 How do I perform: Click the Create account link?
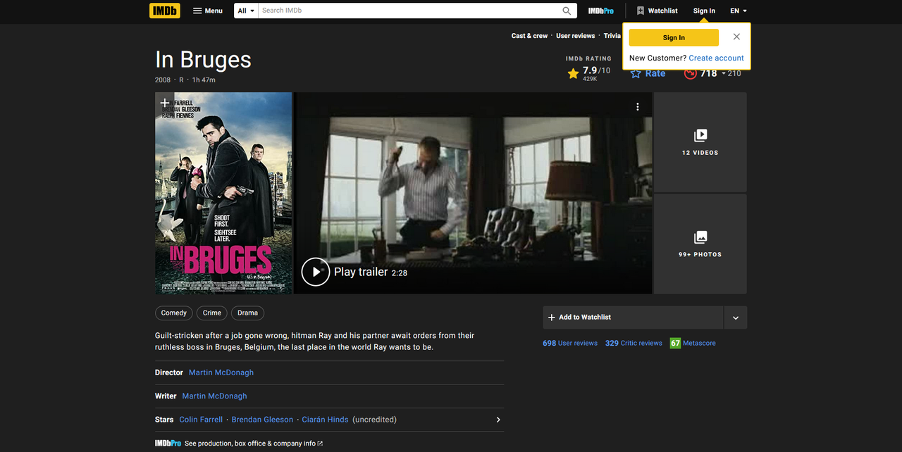tap(716, 58)
